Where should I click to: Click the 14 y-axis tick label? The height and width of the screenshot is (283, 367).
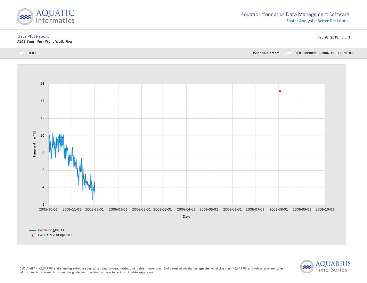[42, 101]
